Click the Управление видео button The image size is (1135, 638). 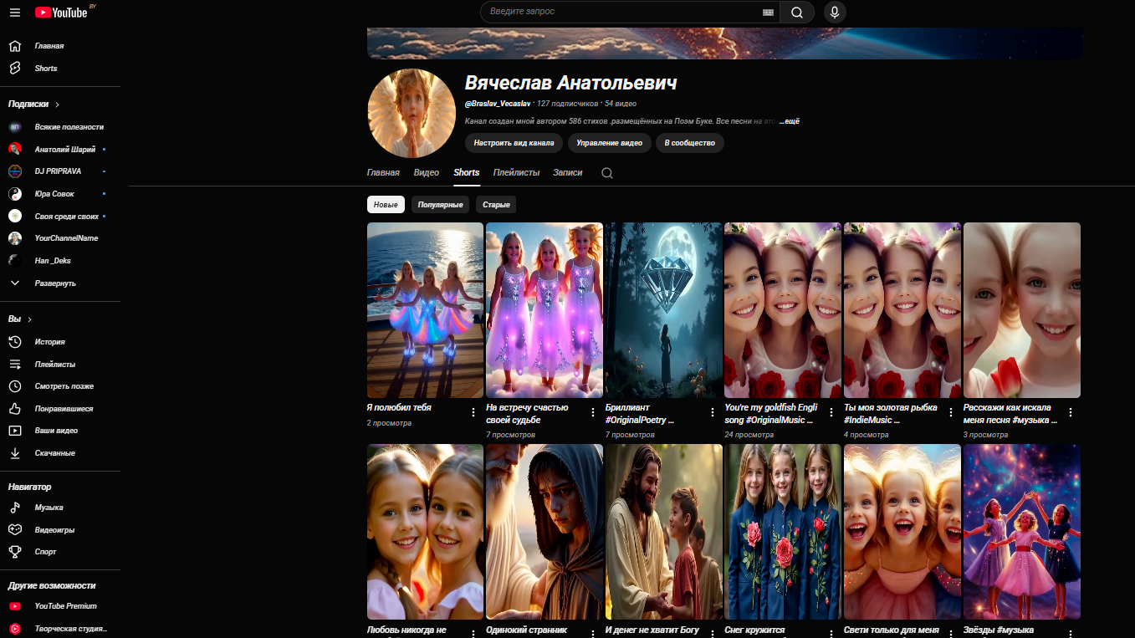609,143
